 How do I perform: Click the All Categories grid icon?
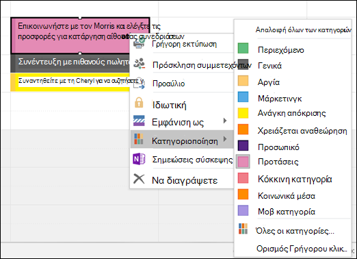coord(243,229)
